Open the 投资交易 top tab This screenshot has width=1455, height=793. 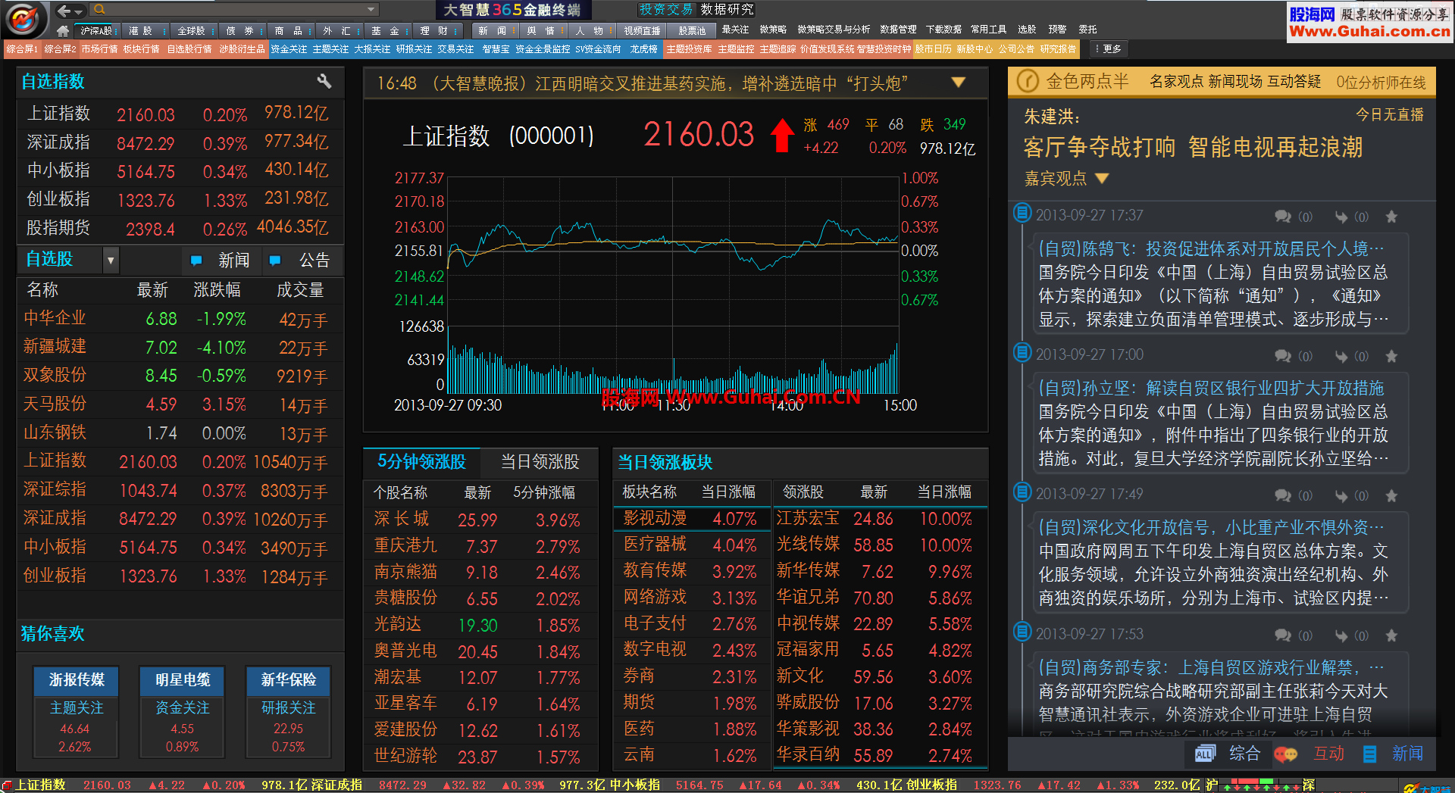click(x=665, y=10)
